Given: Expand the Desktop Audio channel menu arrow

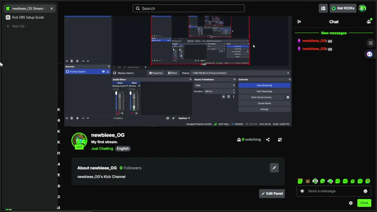Looking at the screenshot, I should point(127,86).
